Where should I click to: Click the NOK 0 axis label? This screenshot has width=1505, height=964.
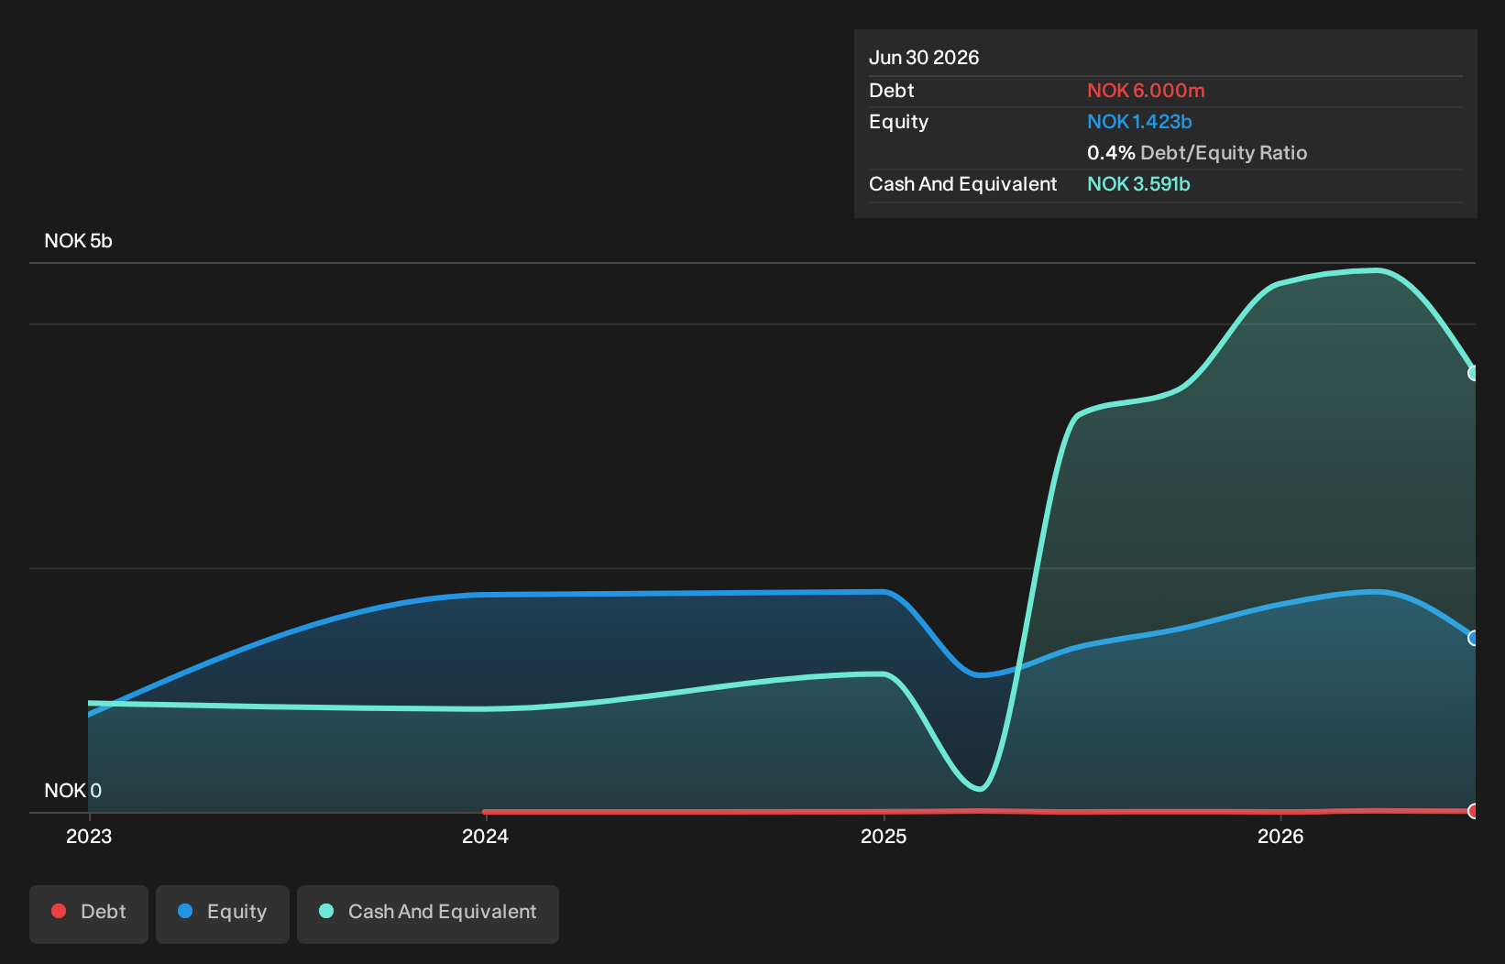click(x=73, y=790)
